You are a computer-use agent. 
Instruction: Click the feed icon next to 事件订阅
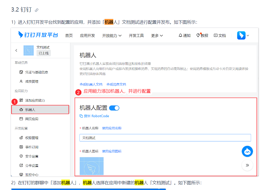[21, 147]
